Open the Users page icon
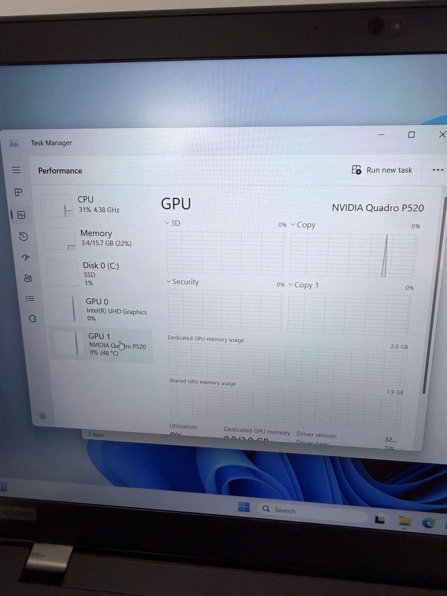 (28, 278)
